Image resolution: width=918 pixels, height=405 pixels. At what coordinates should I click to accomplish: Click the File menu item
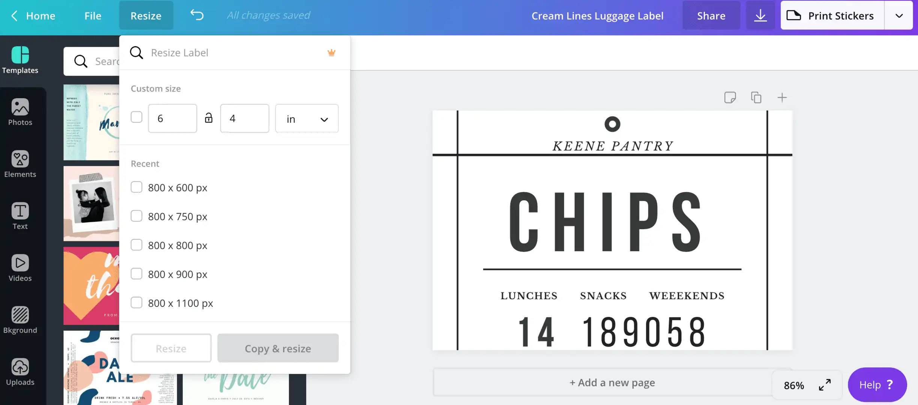[93, 15]
